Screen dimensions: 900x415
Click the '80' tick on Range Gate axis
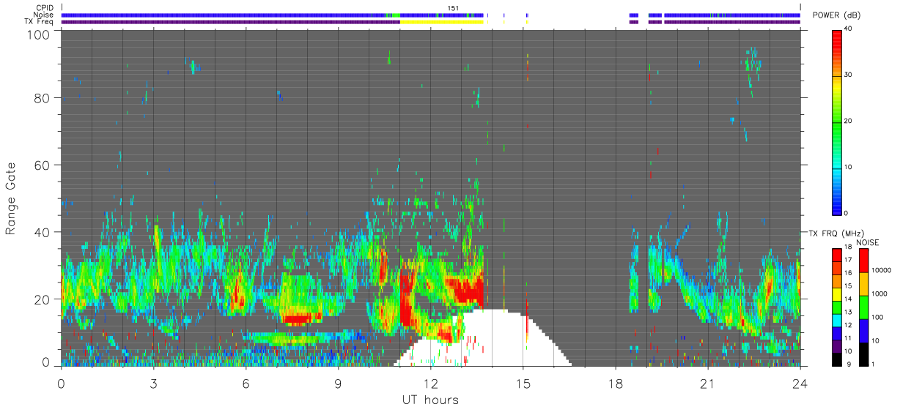(41, 98)
